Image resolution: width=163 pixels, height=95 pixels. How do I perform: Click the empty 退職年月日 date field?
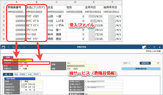point(31,90)
